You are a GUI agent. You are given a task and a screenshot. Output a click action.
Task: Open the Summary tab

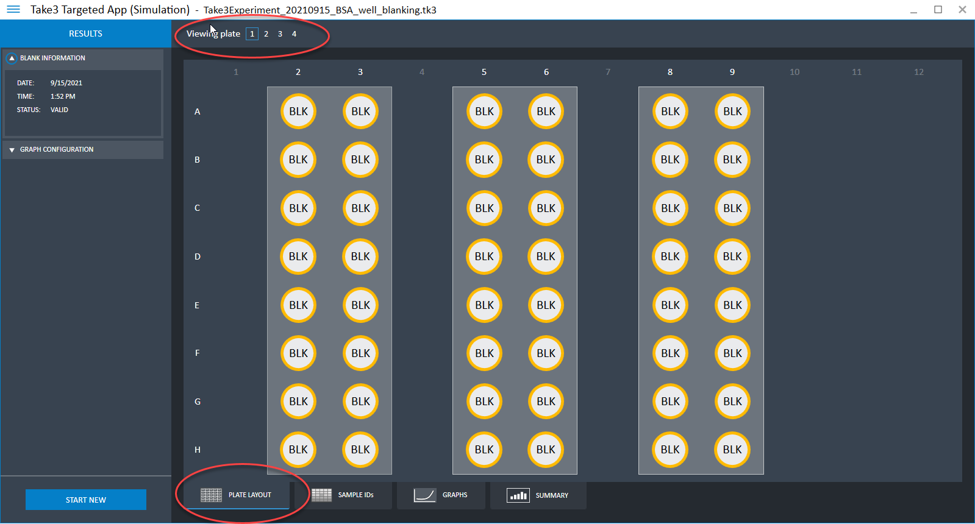(551, 496)
